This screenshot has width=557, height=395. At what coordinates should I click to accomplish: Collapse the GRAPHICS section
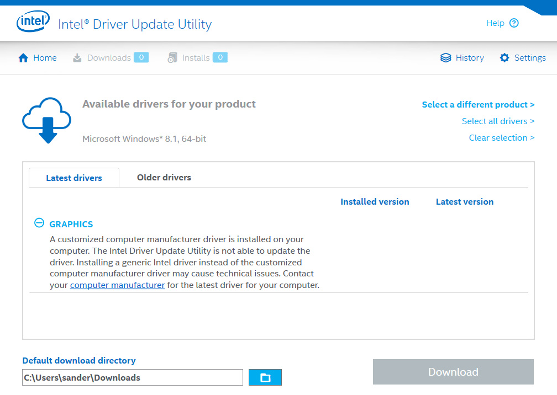tap(39, 223)
